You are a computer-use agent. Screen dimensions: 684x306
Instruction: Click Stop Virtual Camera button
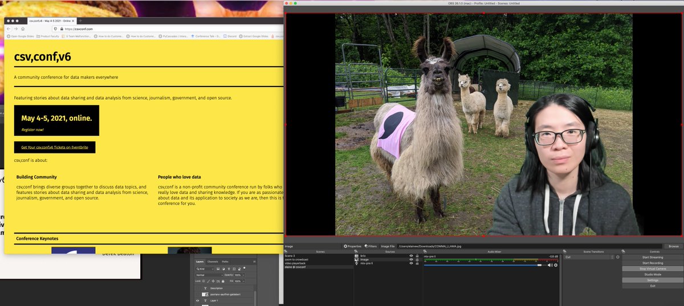tap(653, 268)
